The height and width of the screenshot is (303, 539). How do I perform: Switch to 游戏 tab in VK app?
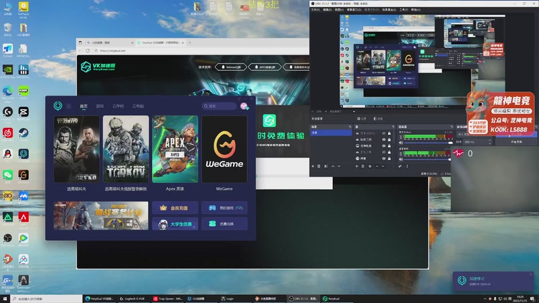click(x=100, y=106)
